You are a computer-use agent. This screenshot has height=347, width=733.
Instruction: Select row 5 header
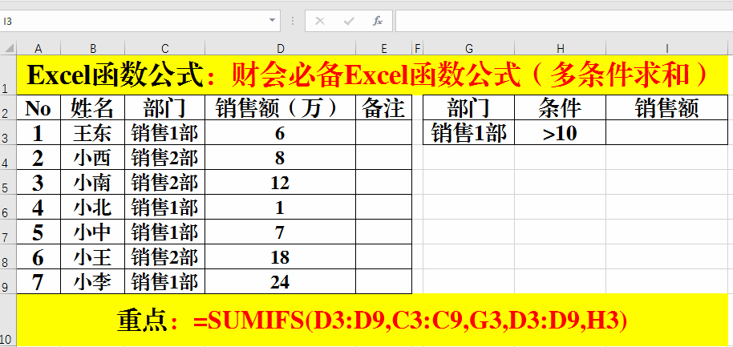pos(8,182)
